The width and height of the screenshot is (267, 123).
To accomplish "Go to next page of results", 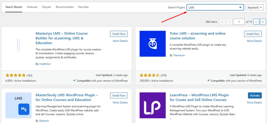I will point(256,22).
